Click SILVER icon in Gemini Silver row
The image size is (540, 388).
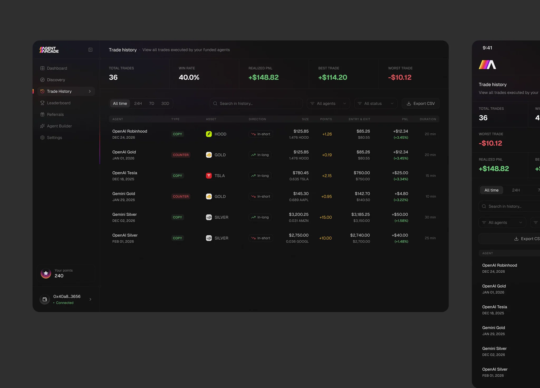(209, 217)
